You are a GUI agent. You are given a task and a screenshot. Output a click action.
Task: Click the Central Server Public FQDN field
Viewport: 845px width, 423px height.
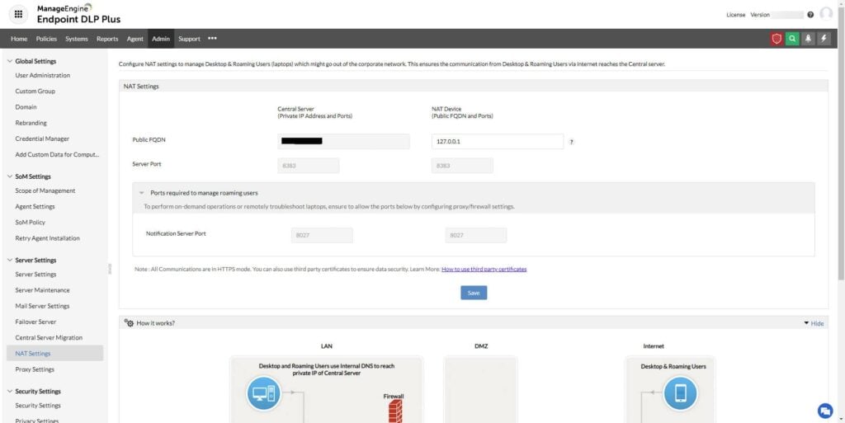pos(344,142)
